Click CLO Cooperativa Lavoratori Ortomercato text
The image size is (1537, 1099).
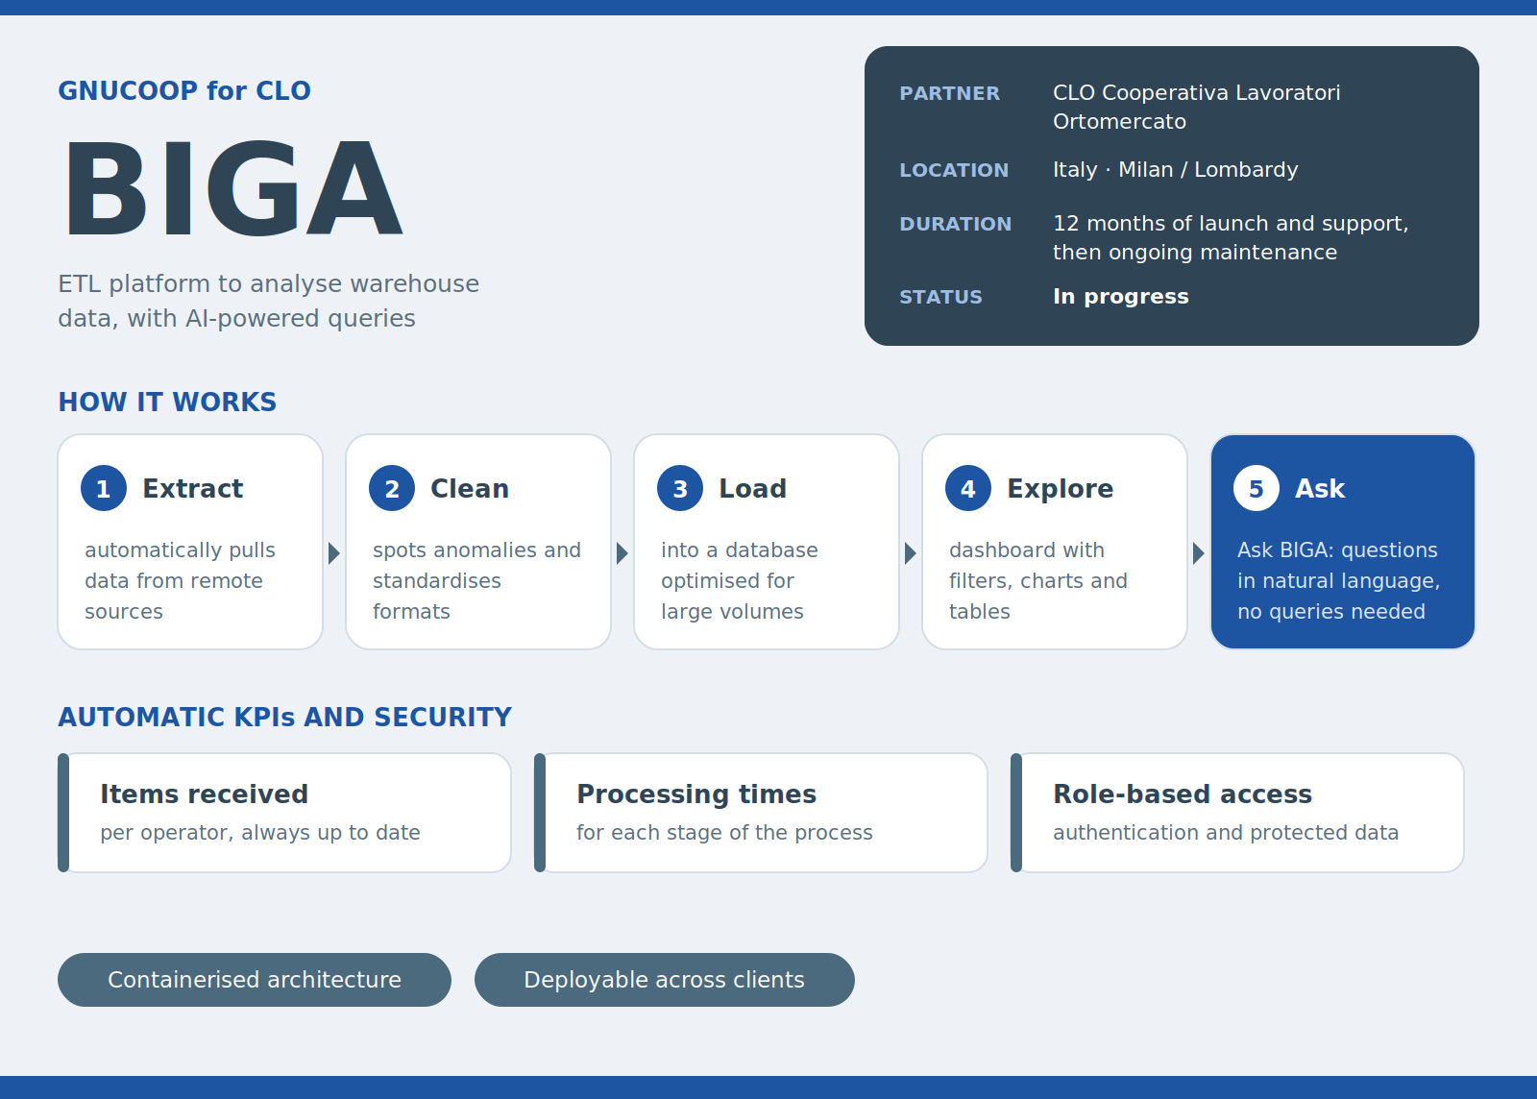click(x=1197, y=108)
